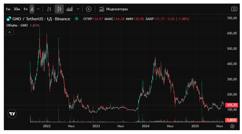Click the 500,00 price axis label
Screen dimensions: 242x134
point(232,49)
